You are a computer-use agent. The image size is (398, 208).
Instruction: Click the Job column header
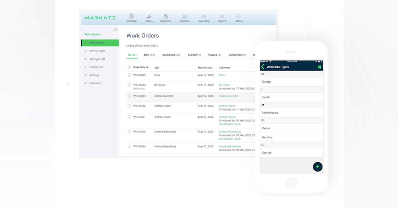click(157, 67)
